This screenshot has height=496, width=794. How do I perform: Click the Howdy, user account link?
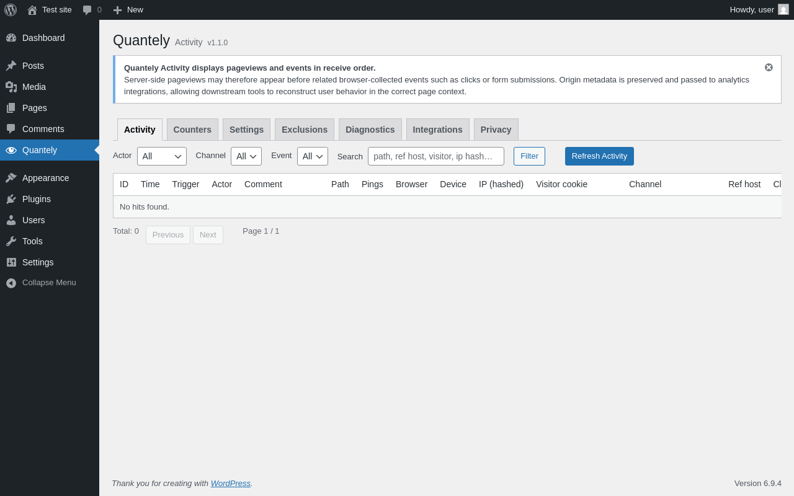(759, 10)
